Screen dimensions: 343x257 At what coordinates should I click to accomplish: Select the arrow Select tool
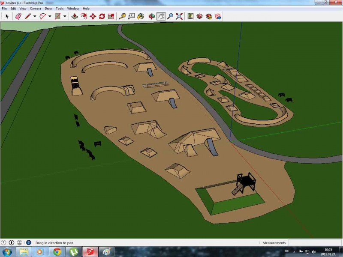point(7,16)
